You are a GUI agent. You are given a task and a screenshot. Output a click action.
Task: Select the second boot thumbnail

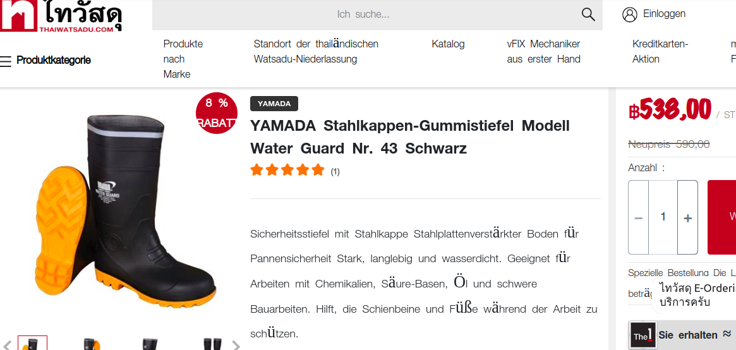(x=92, y=344)
